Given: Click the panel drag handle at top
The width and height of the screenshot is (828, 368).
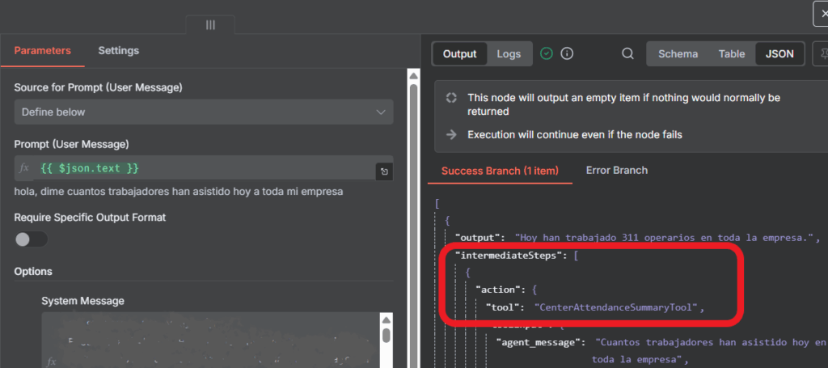Looking at the screenshot, I should (210, 25).
